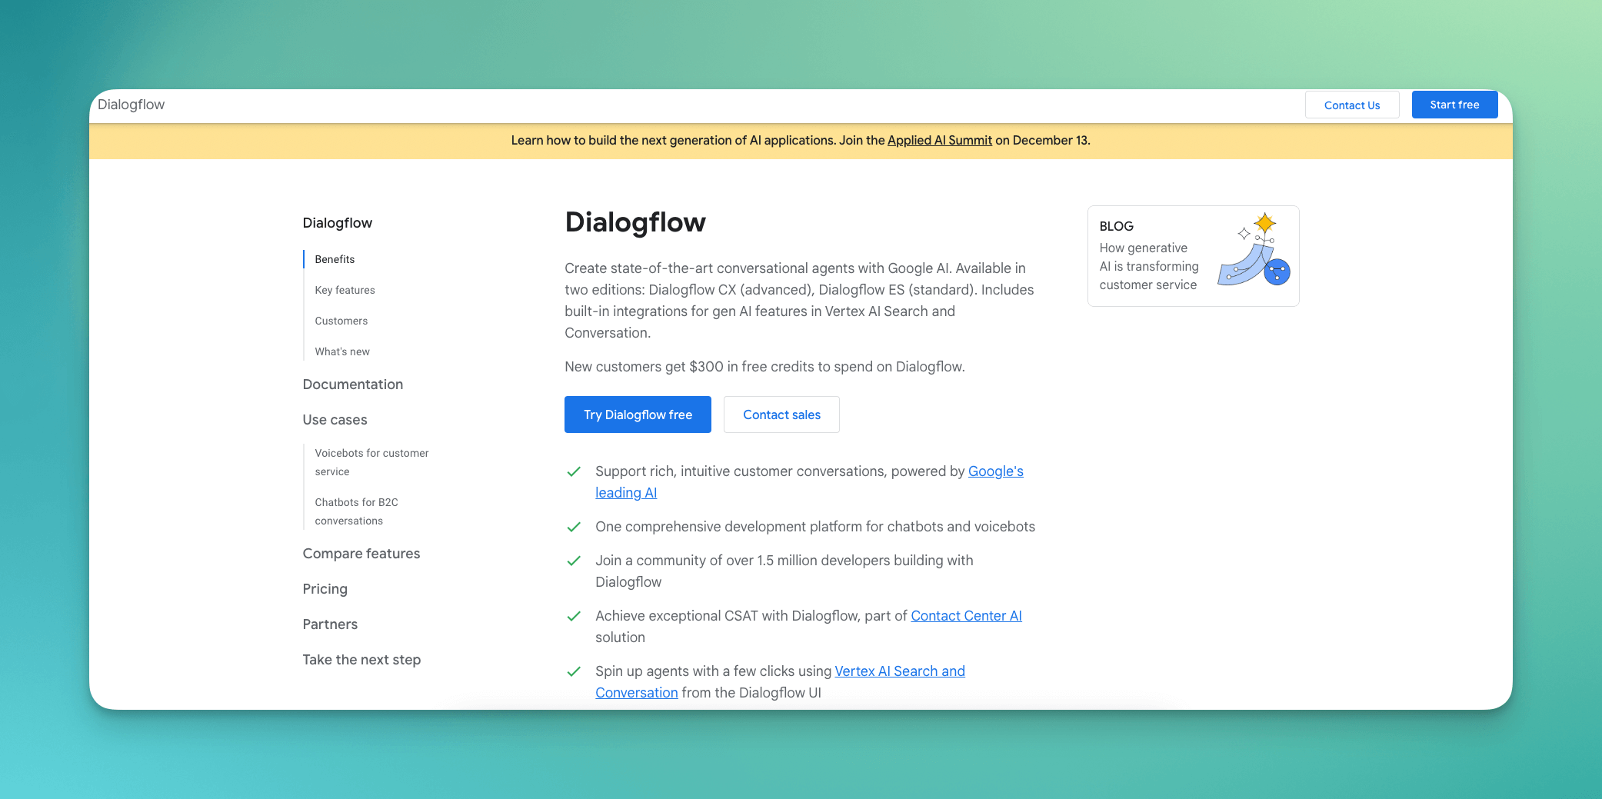Select Chatbots for B2C conversations
Viewport: 1602px width, 799px height.
356,511
